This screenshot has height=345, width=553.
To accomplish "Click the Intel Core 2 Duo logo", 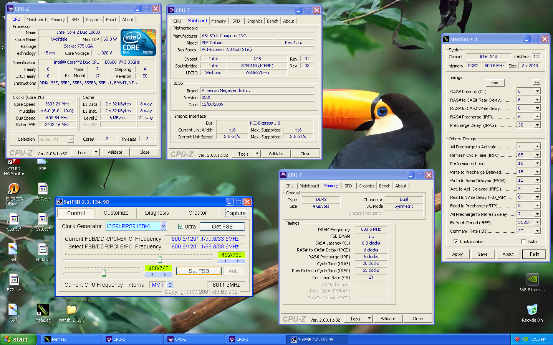I will [x=139, y=43].
